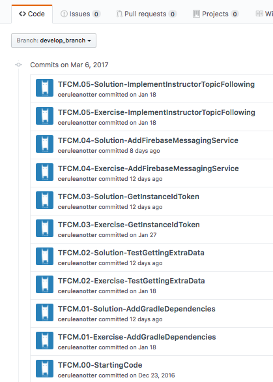
Task: Open TFCM.03-Solution-GetInstanceIdToken commit link
Action: pyautogui.click(x=128, y=197)
